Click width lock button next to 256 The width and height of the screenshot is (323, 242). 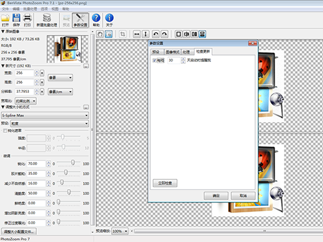click(x=42, y=73)
